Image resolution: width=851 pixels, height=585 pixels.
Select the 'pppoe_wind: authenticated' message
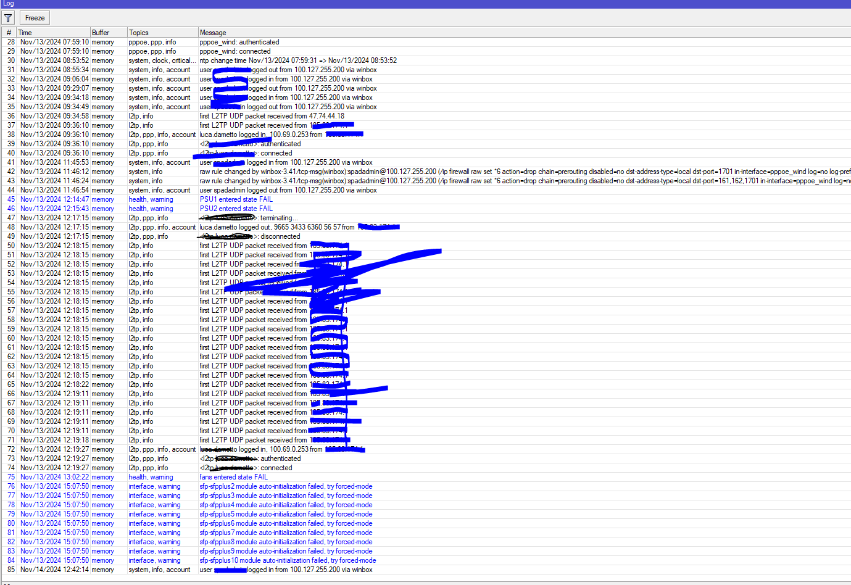click(x=239, y=42)
